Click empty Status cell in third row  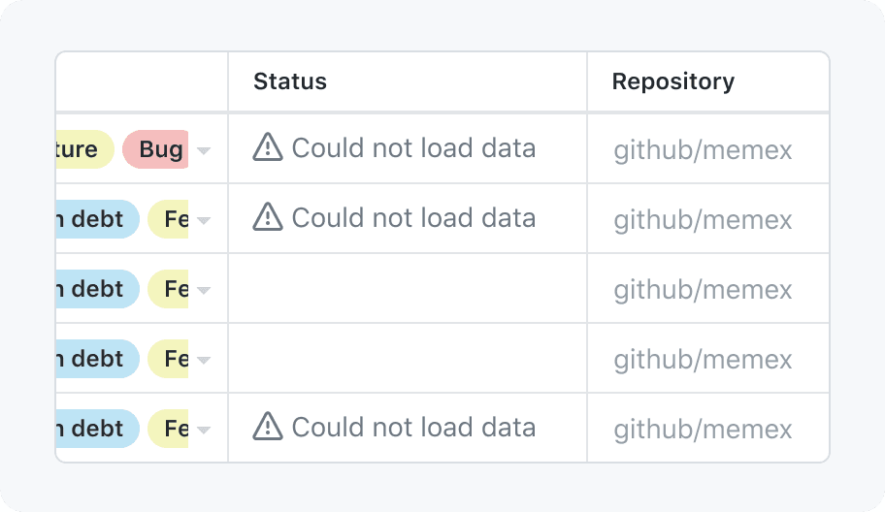point(408,289)
